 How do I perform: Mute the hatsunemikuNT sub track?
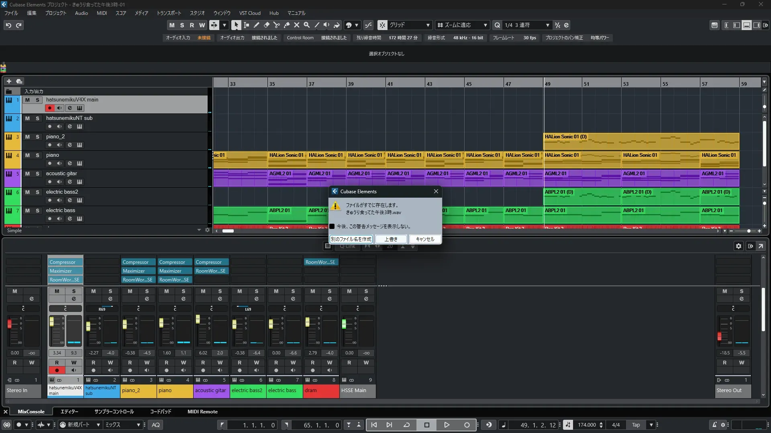(27, 118)
